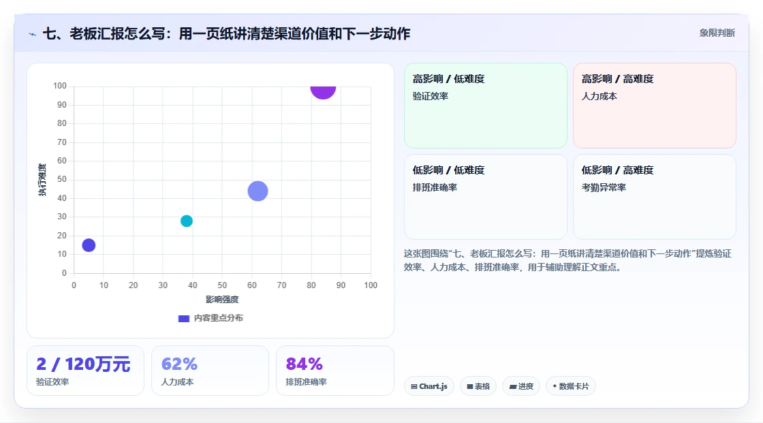Image resolution: width=763 pixels, height=423 pixels.
Task: Click the 考勤异常率 text in the quadrant card
Action: pyautogui.click(x=604, y=187)
